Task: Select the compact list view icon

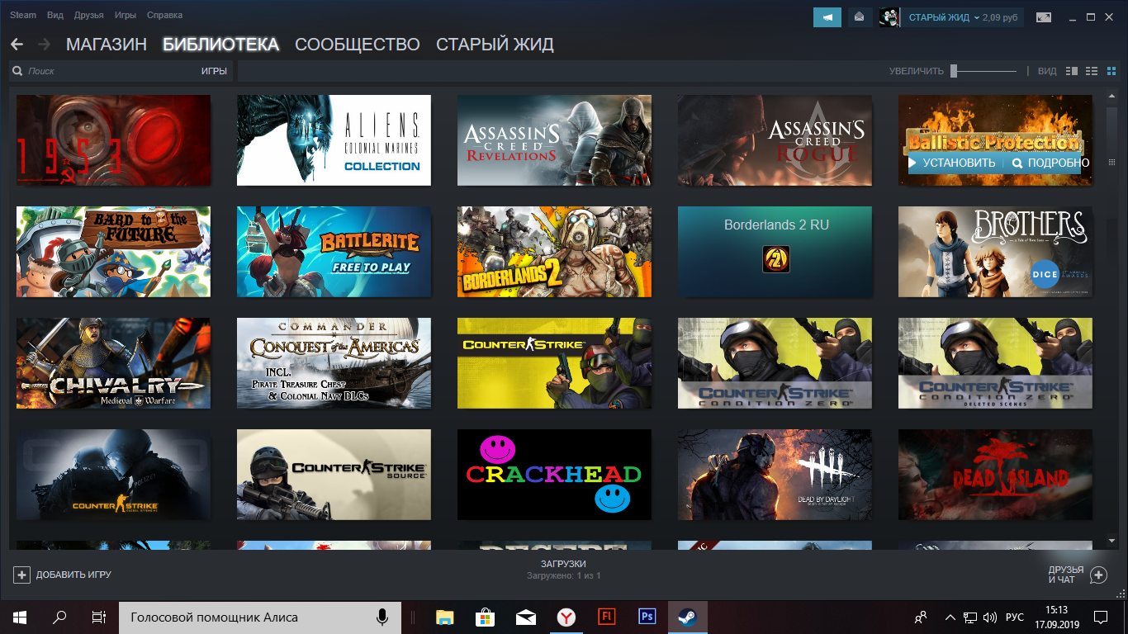Action: 1092,71
